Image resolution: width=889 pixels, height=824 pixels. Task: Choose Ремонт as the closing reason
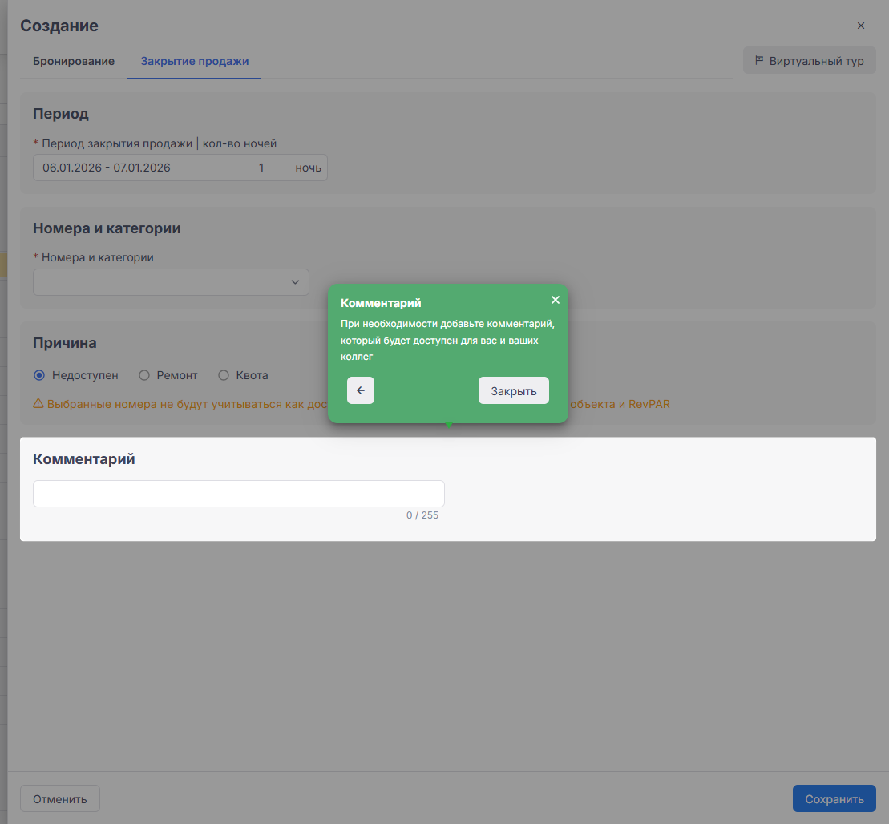tap(145, 375)
